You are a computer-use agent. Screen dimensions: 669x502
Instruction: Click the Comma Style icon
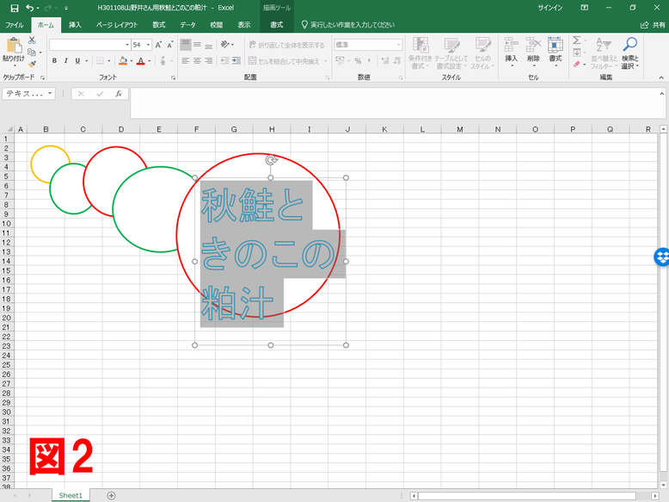pyautogui.click(x=369, y=60)
